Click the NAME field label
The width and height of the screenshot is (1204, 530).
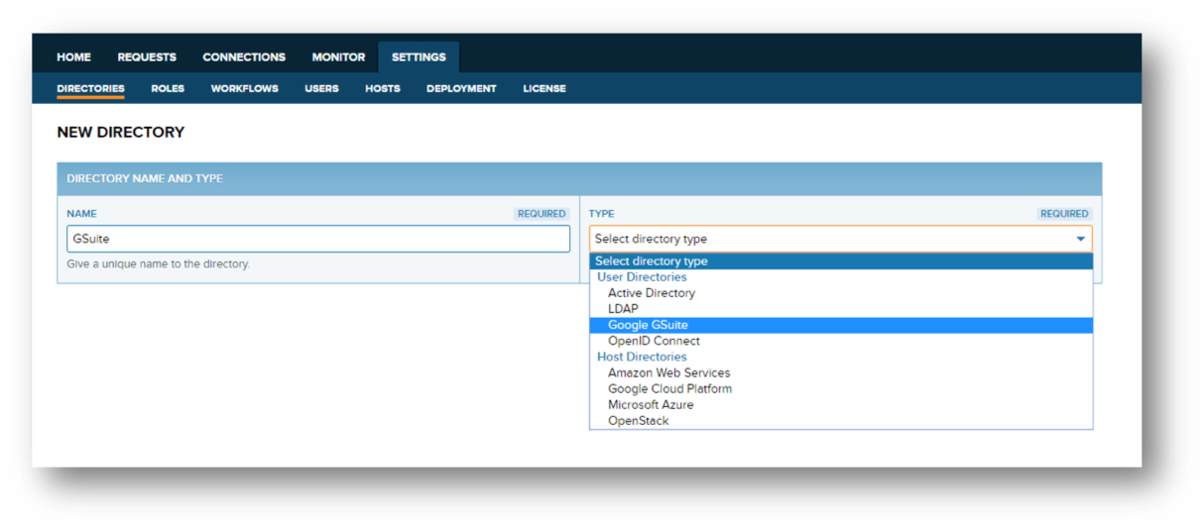click(81, 214)
